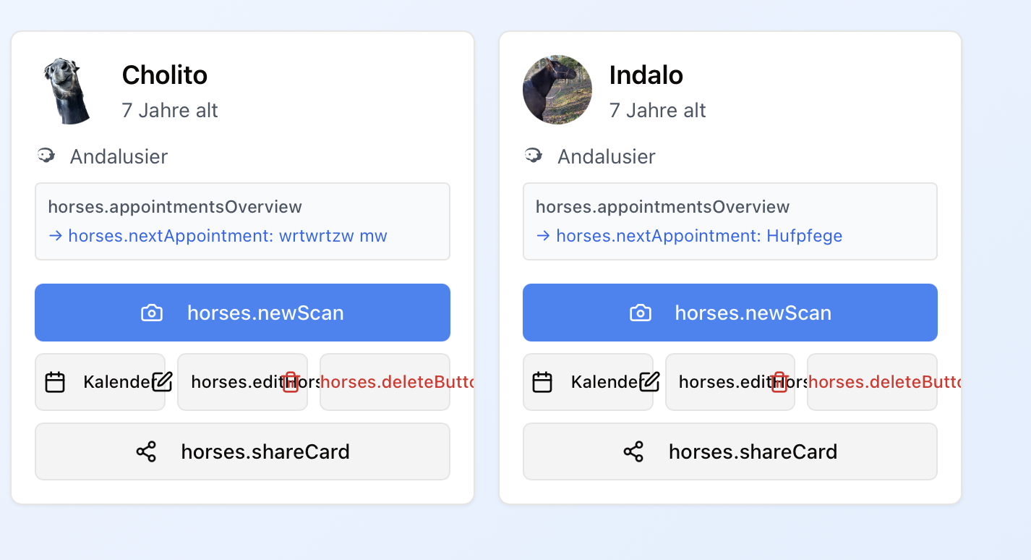The width and height of the screenshot is (1031, 560).
Task: Click camera icon on Indalo's newScan button
Action: (640, 313)
